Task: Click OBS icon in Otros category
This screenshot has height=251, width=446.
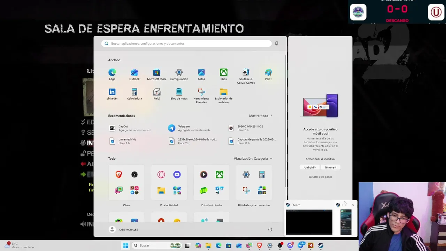Action: coord(134,175)
